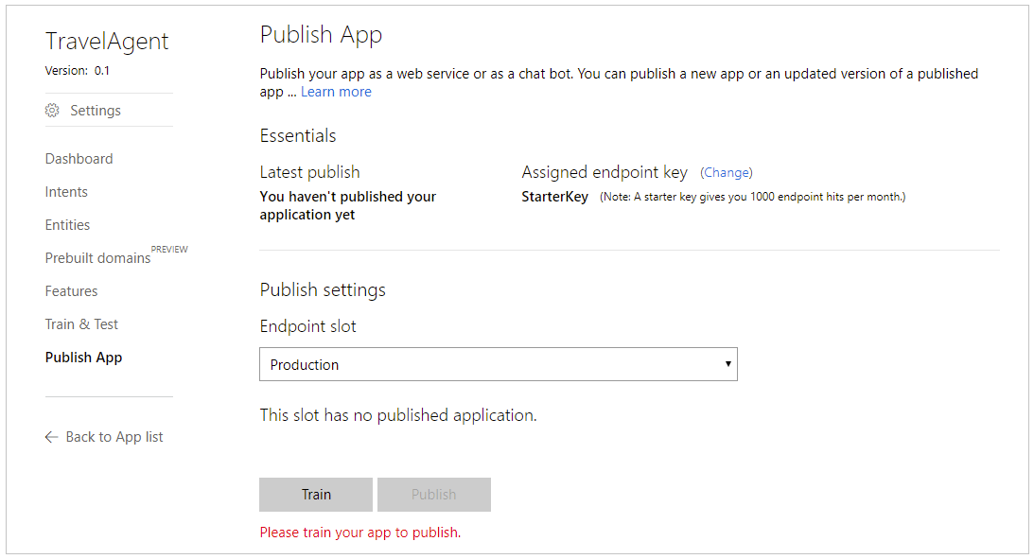Viewport: 1034px width, 559px height.
Task: Open Prebuilt domains in the sidebar
Action: point(97,258)
